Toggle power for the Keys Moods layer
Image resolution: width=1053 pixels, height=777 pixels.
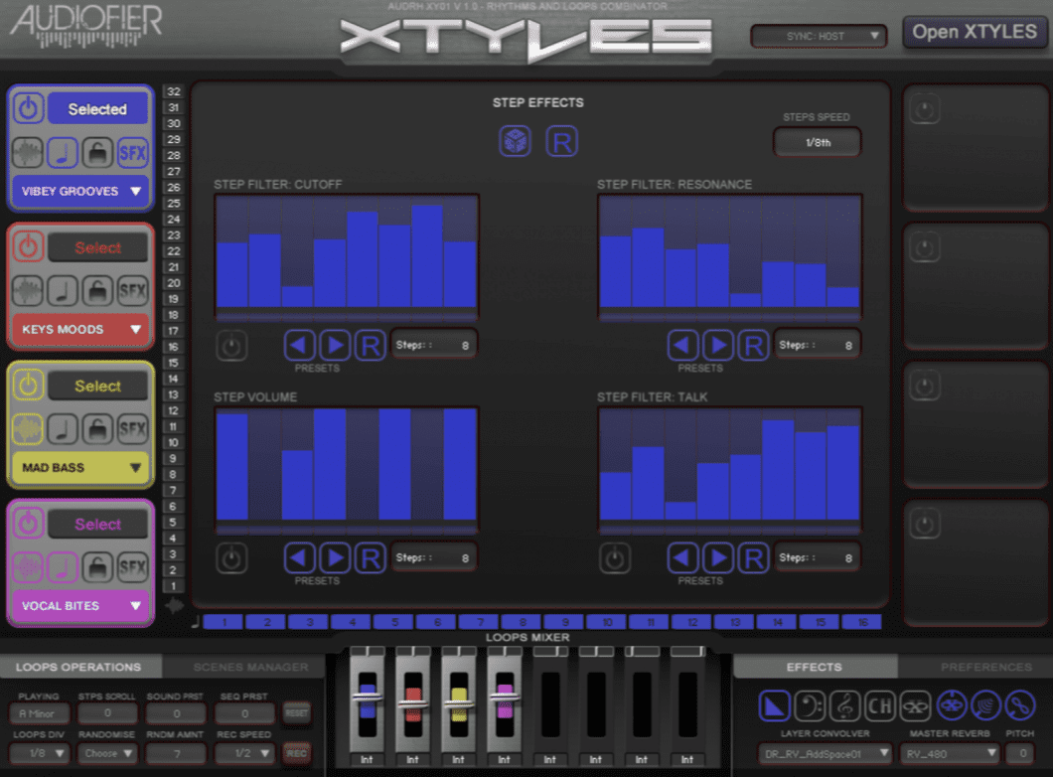point(28,246)
